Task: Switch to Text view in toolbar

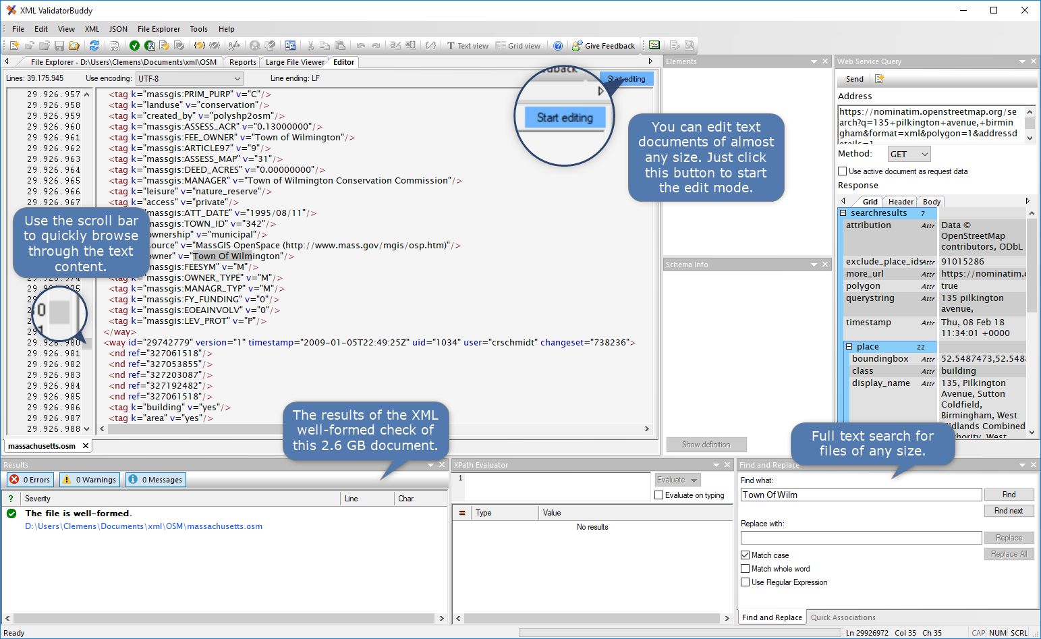Action: 468,46
